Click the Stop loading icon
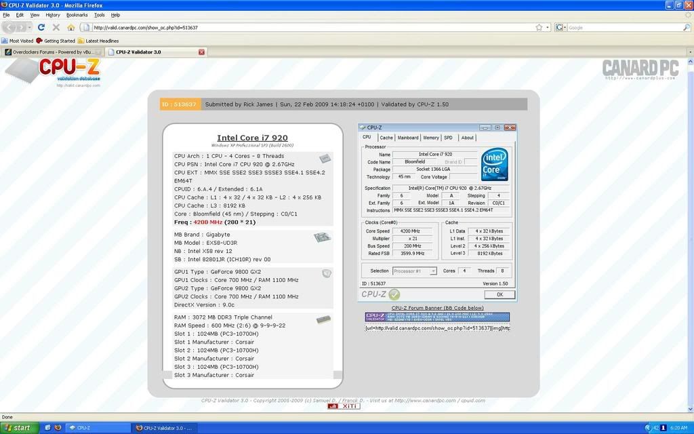 56,27
